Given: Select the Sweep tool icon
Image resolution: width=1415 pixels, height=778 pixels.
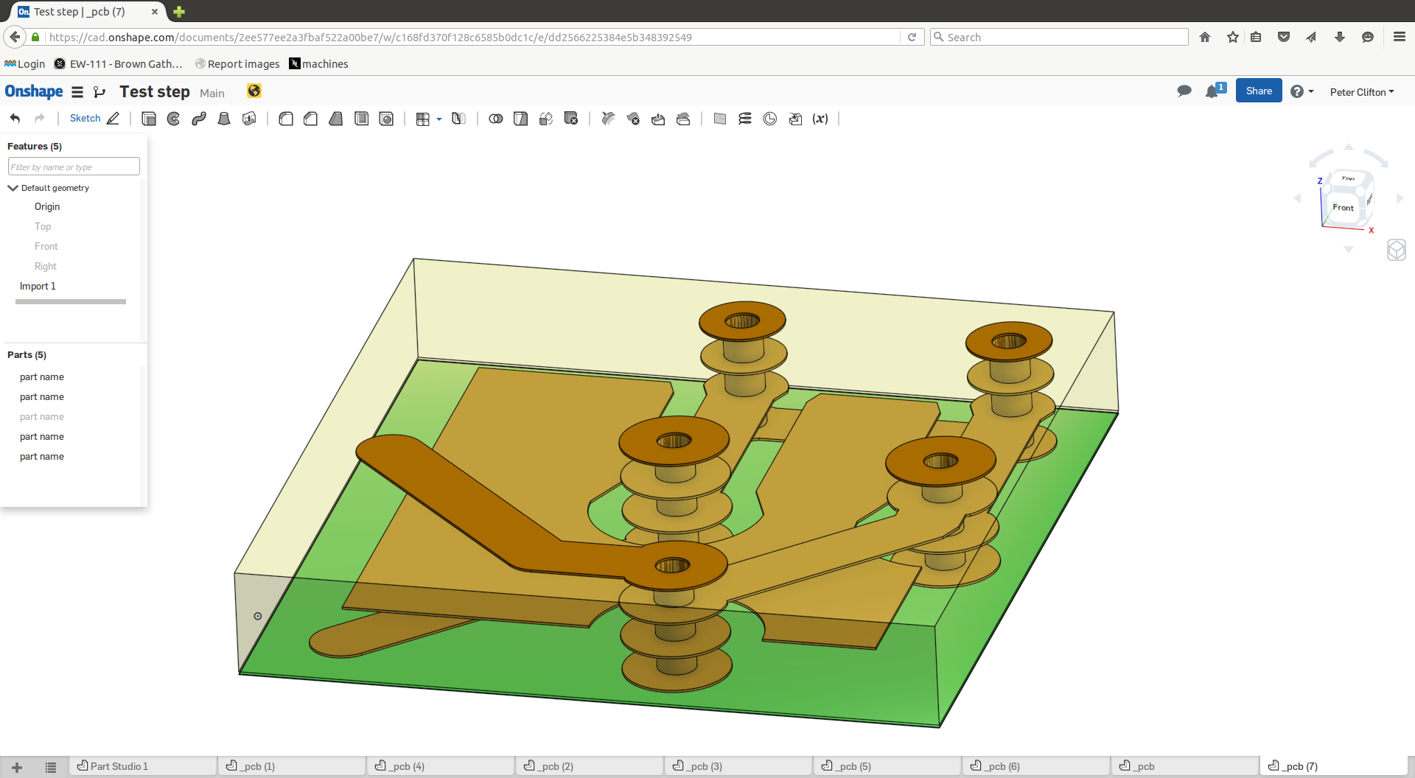Looking at the screenshot, I should (199, 119).
